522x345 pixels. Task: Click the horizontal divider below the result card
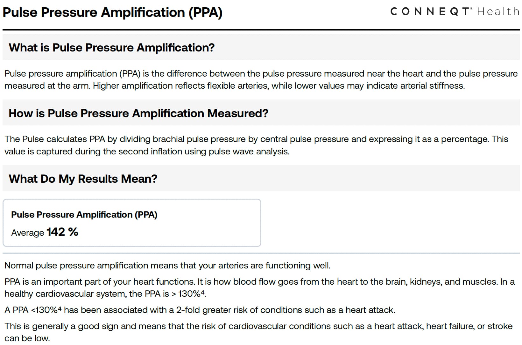261,253
